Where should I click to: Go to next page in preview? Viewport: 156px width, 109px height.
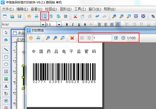(116, 38)
